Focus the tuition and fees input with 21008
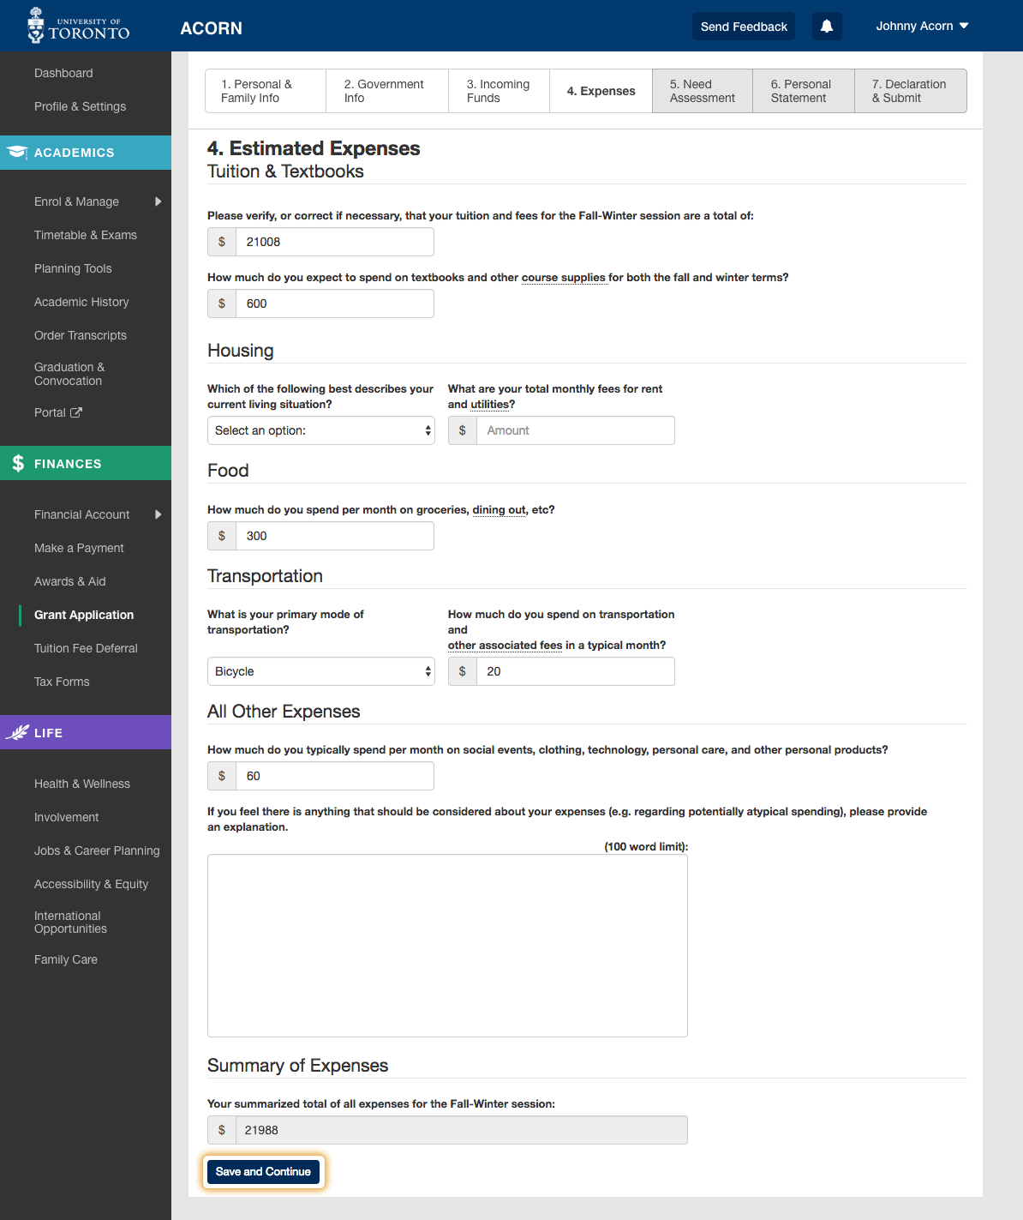The image size is (1023, 1220). pyautogui.click(x=335, y=242)
